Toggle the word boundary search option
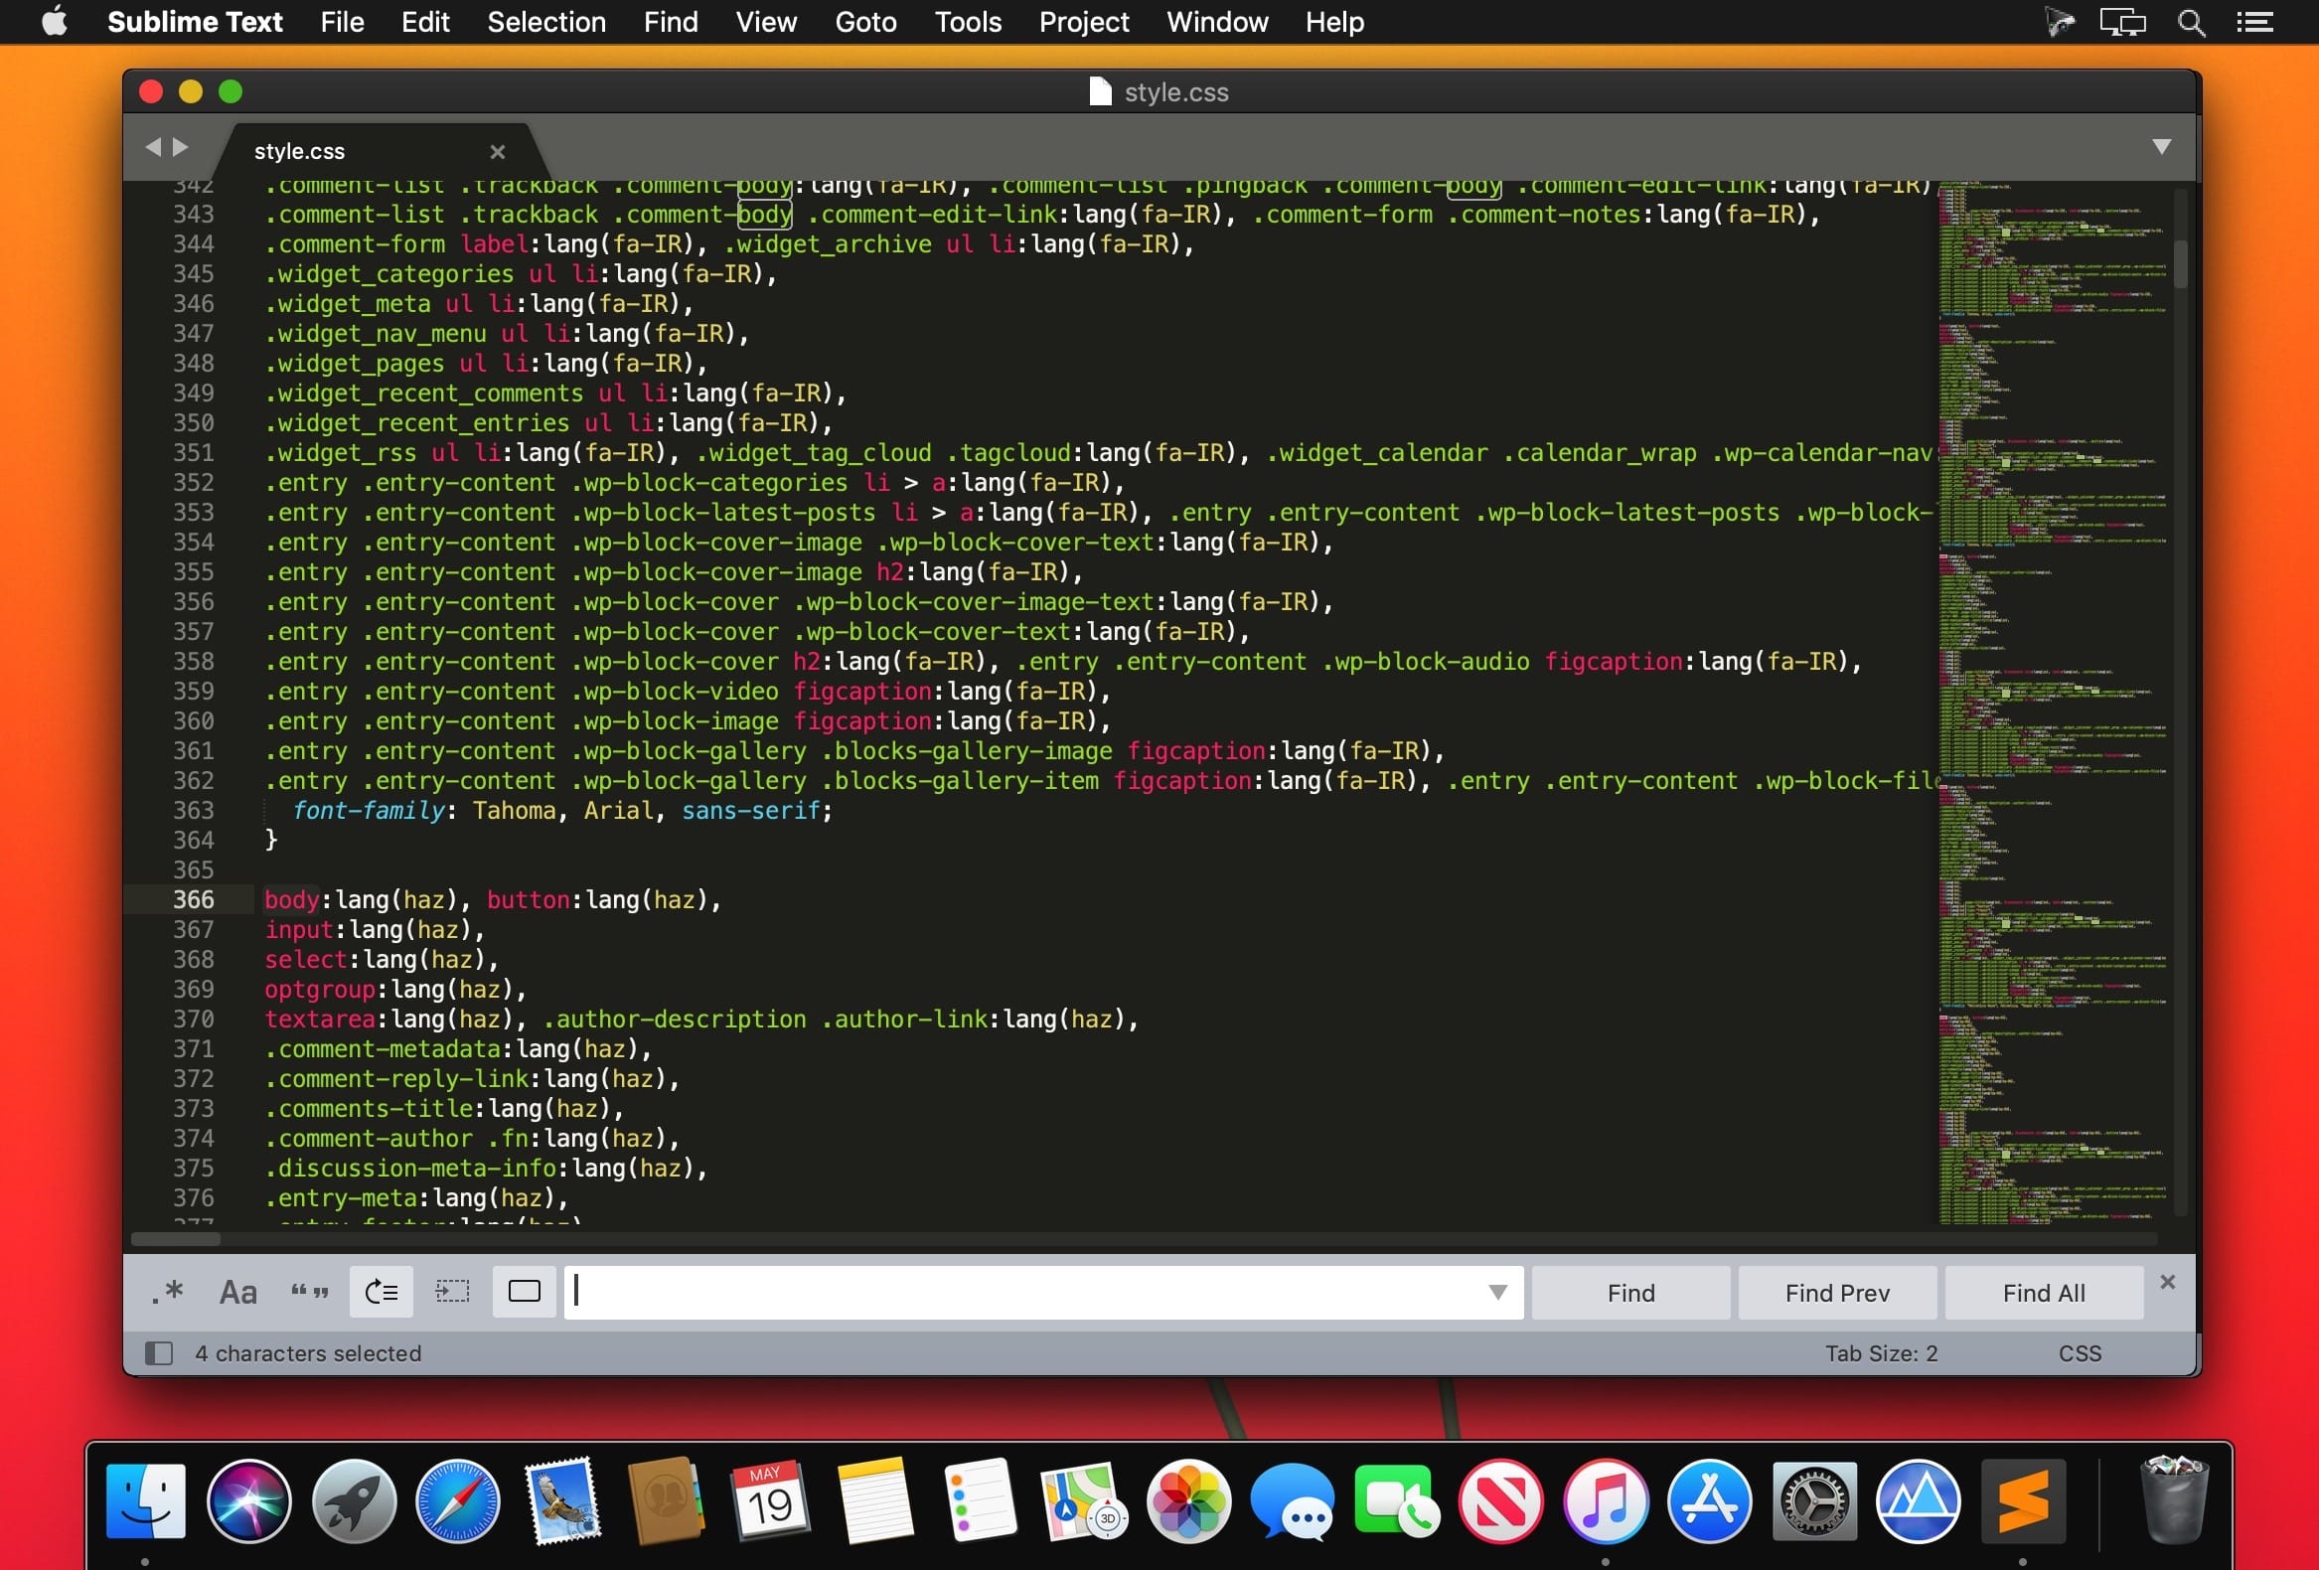 (308, 1292)
